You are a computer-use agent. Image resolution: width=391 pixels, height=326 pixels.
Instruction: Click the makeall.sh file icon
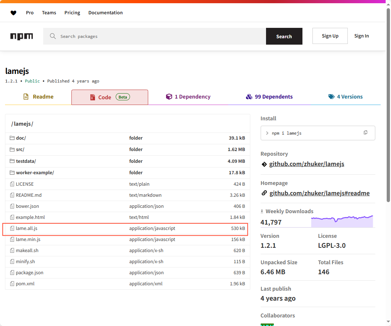coord(12,250)
